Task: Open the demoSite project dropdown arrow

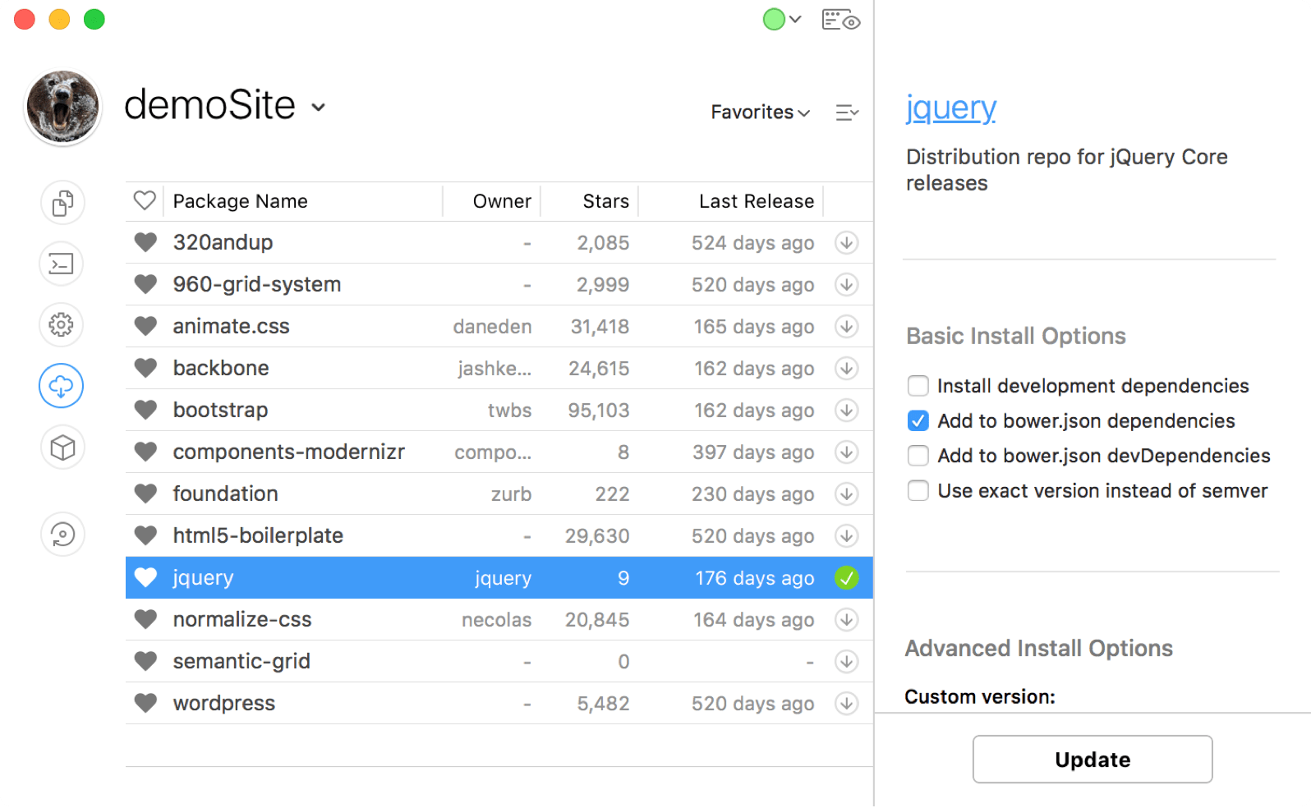Action: coord(319,108)
